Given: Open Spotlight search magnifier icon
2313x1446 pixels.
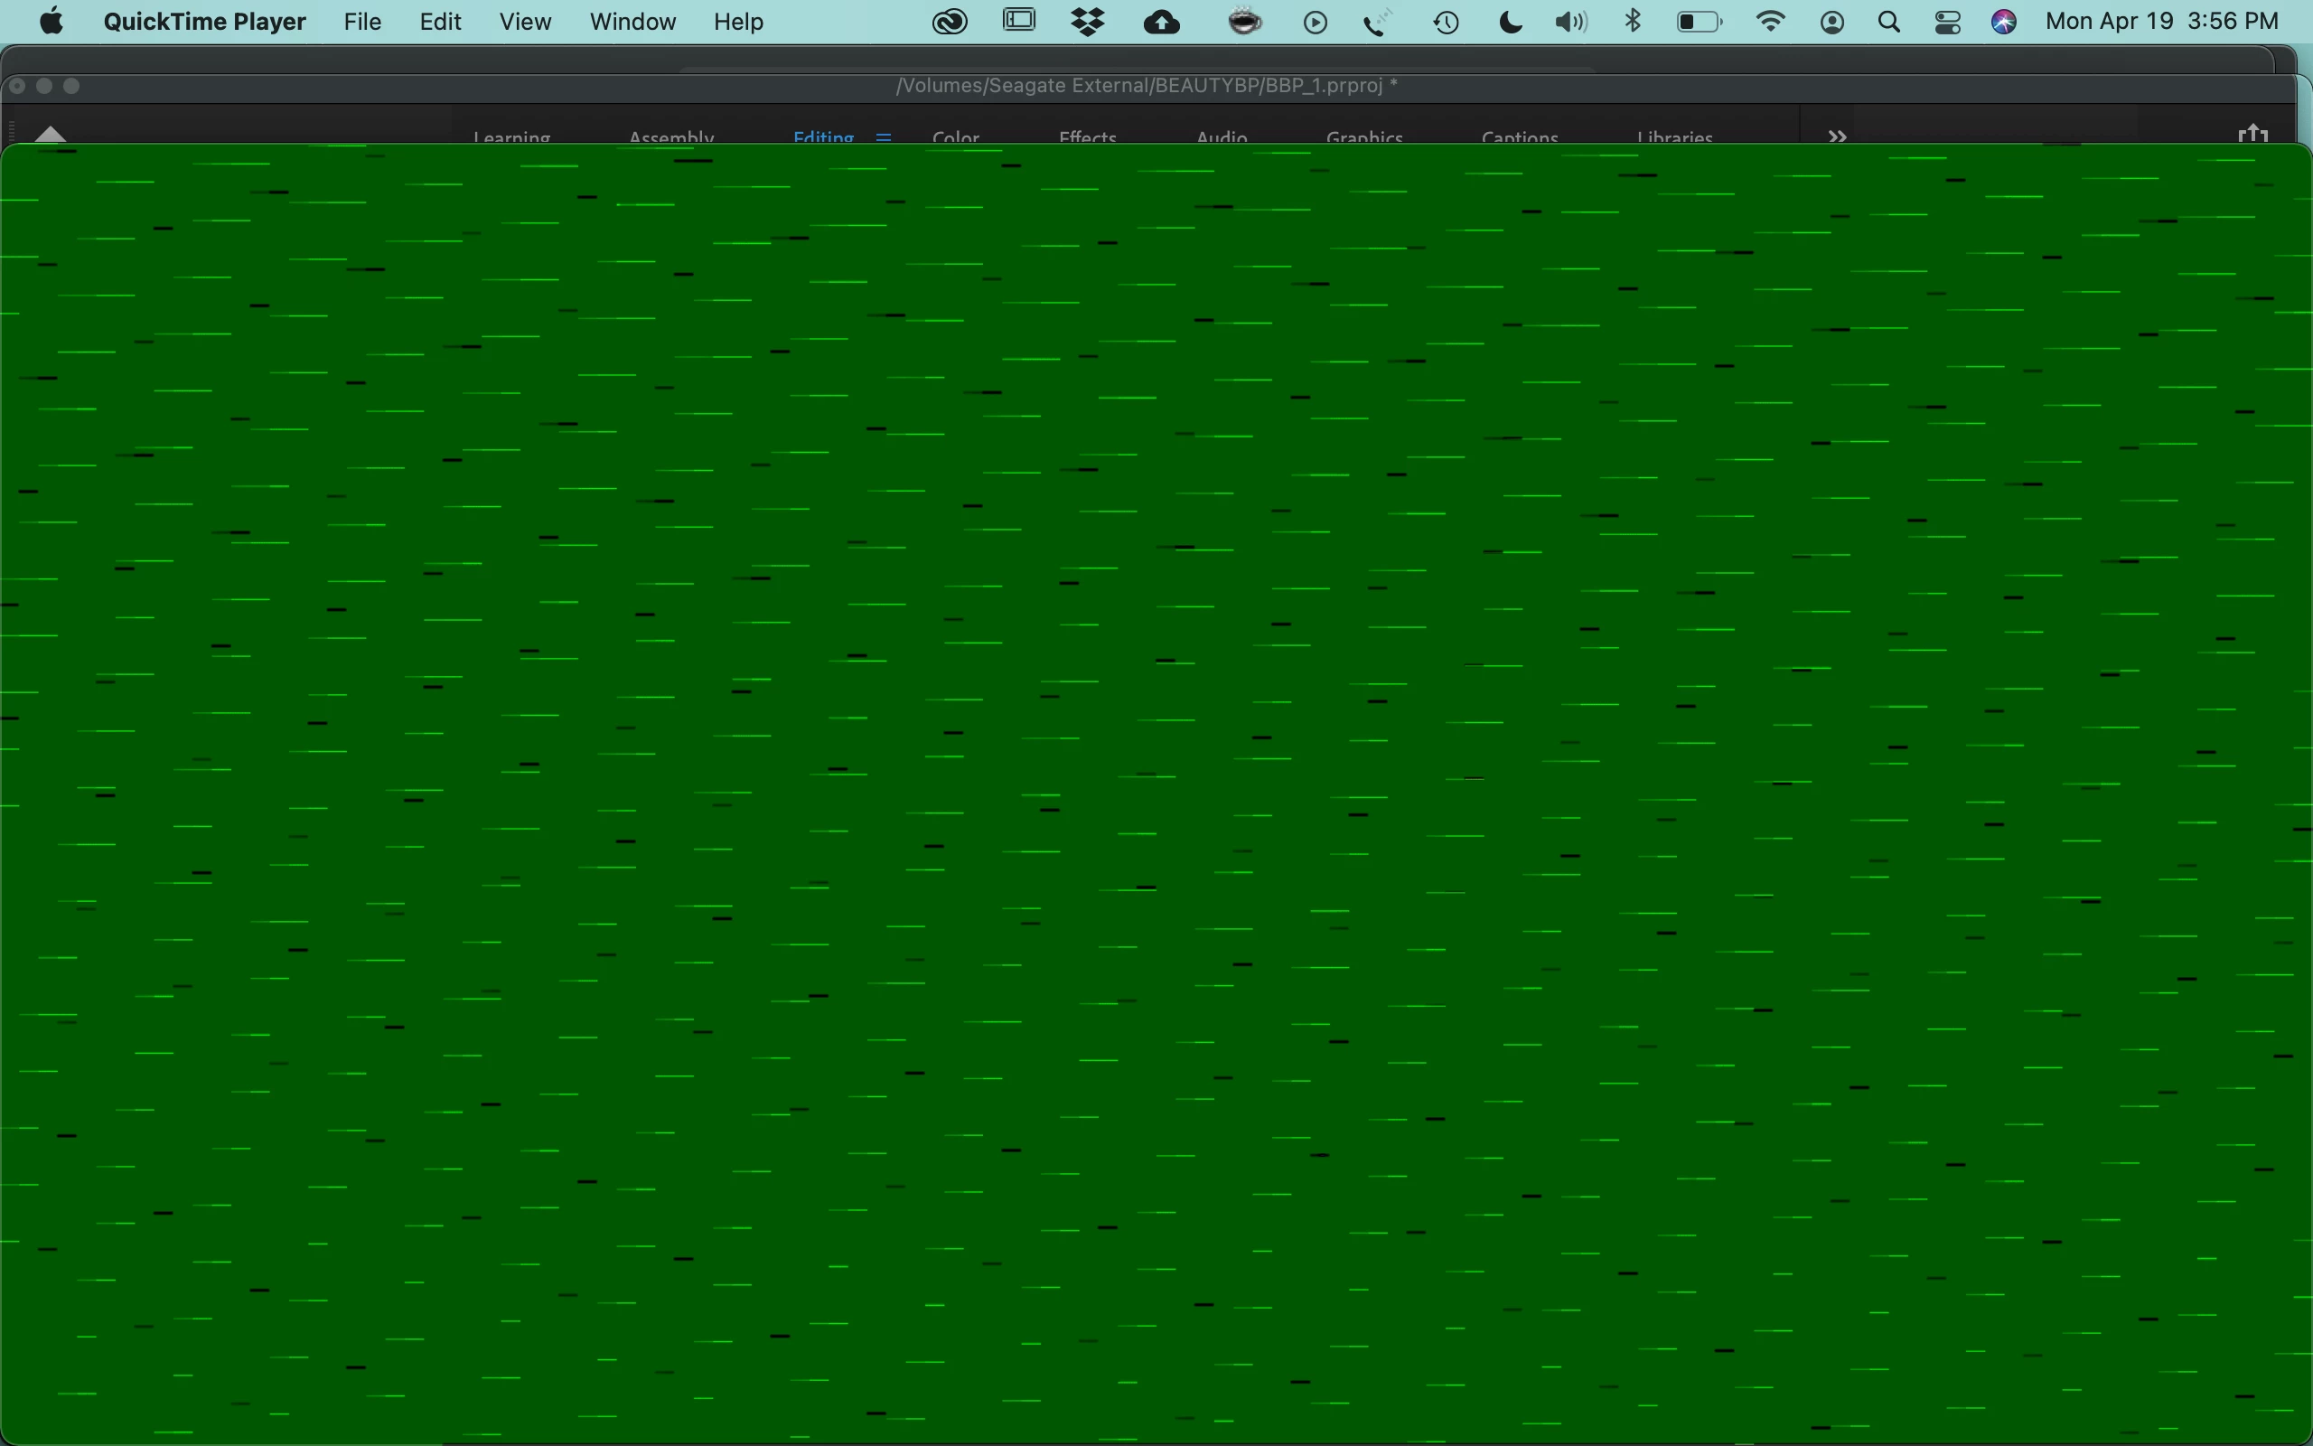Looking at the screenshot, I should coord(1888,22).
